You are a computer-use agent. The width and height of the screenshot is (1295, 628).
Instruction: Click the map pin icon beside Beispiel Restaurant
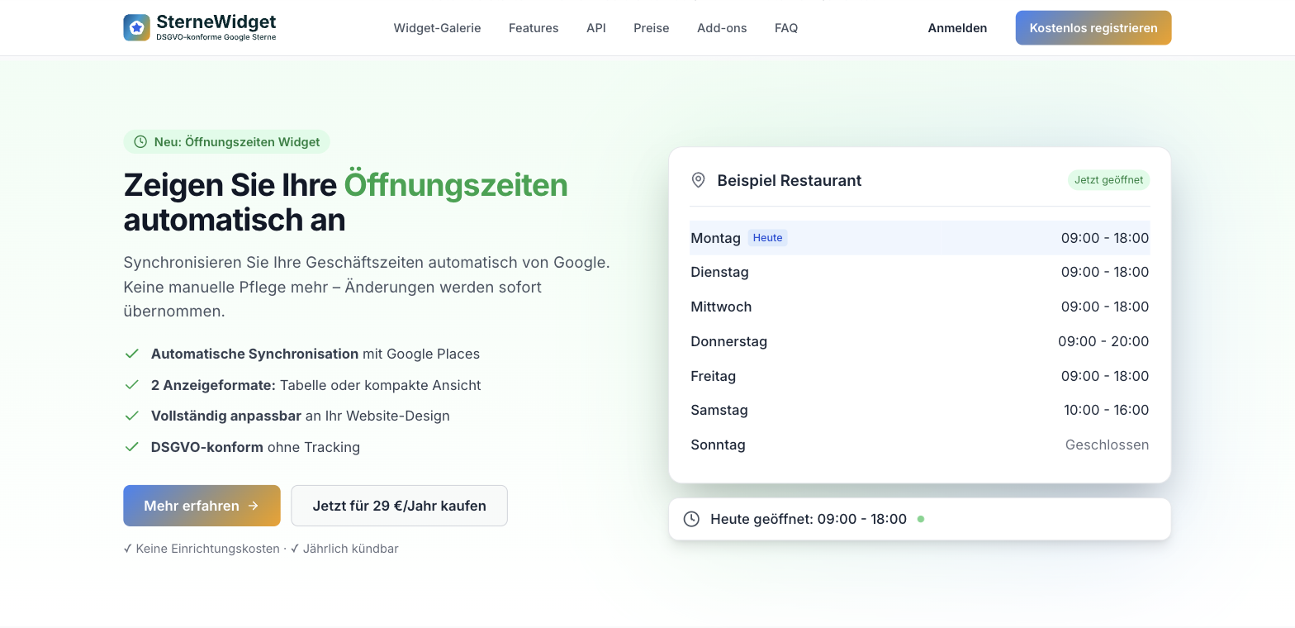[699, 180]
